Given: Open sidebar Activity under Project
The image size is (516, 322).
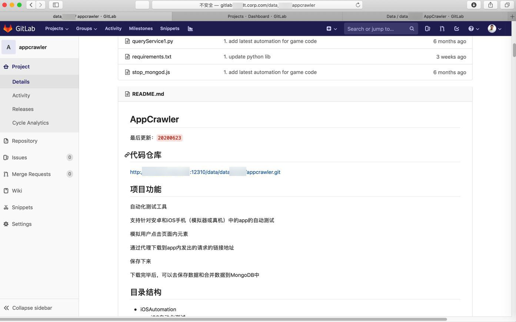Looking at the screenshot, I should (x=21, y=95).
